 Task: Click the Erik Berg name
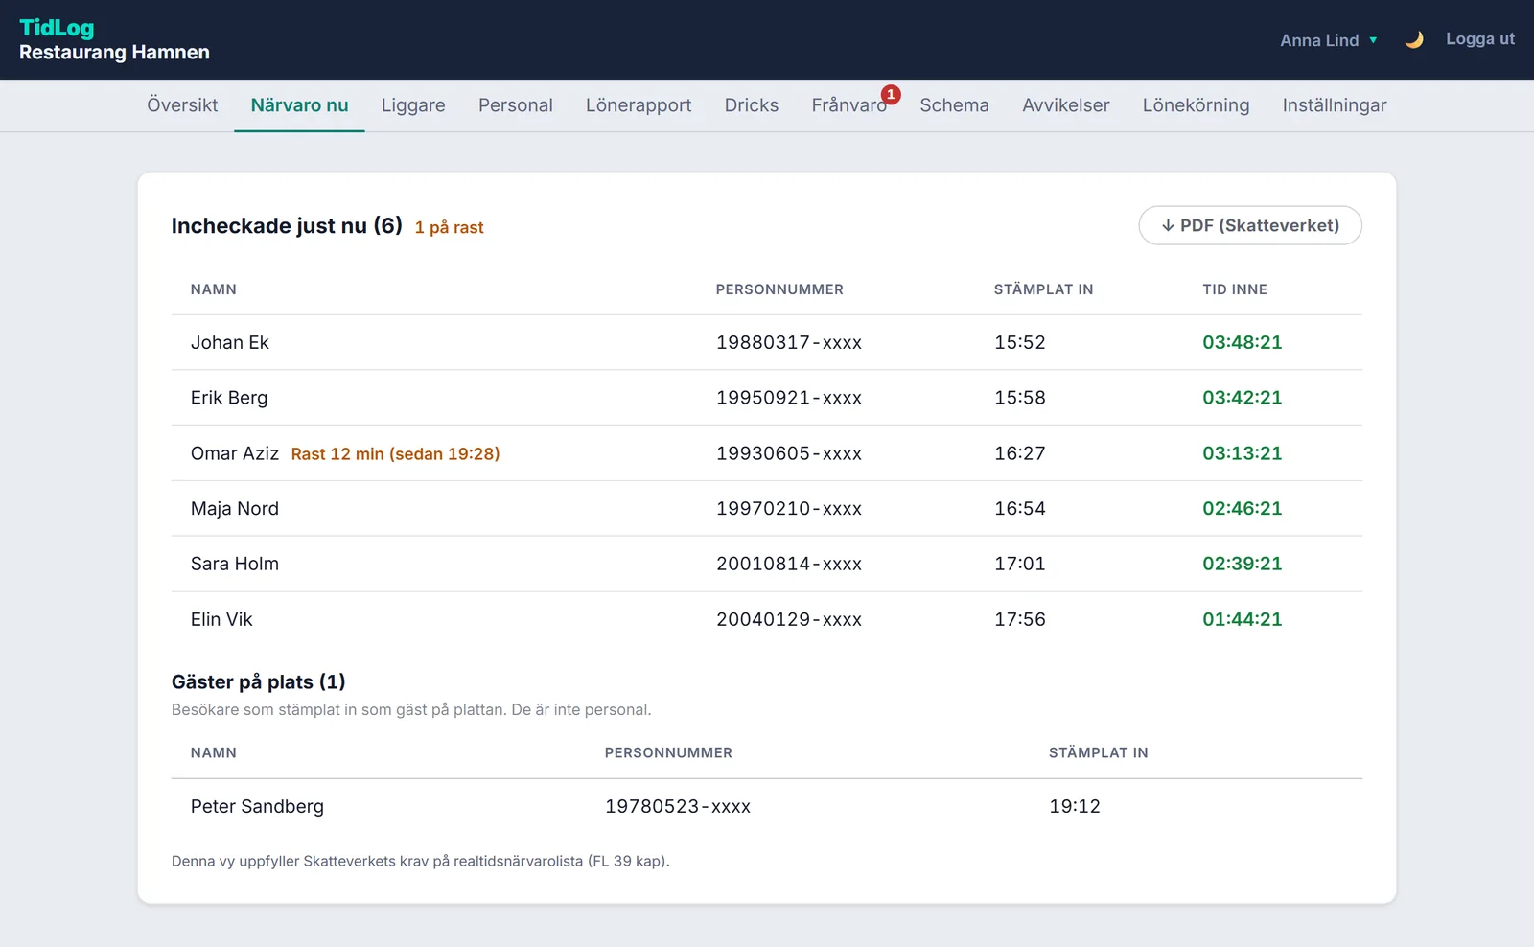[x=229, y=398]
